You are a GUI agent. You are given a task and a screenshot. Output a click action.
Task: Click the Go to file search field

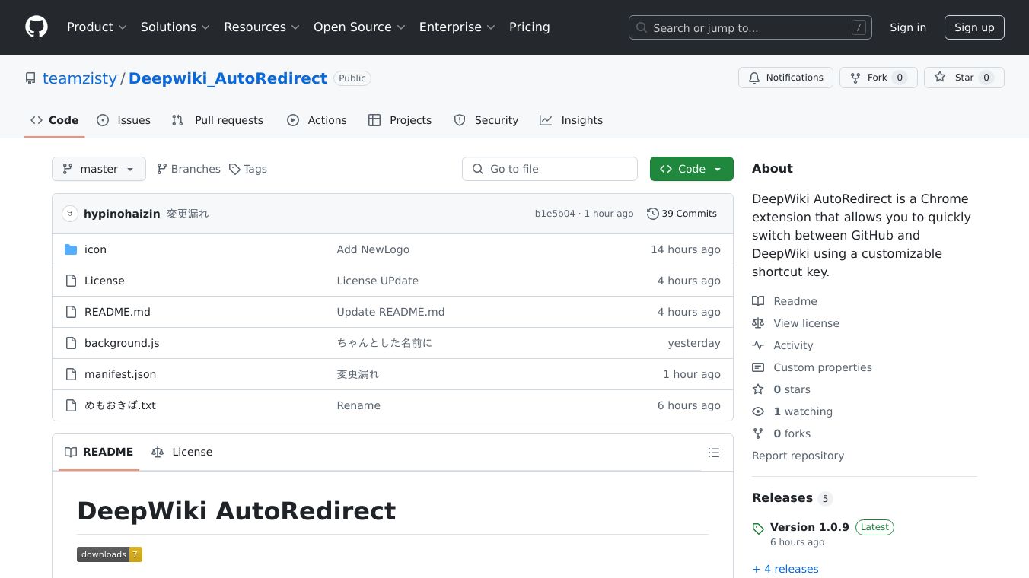550,169
